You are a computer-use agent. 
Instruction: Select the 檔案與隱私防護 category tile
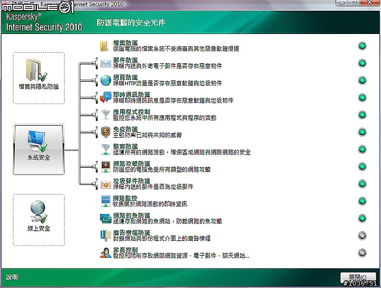click(39, 78)
